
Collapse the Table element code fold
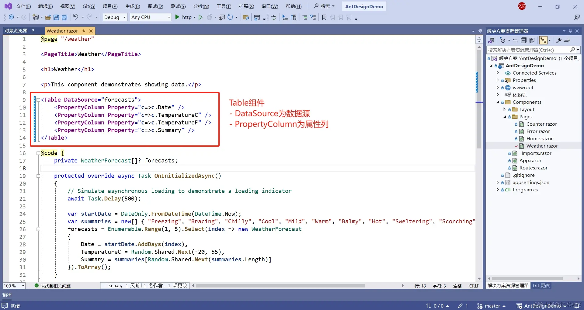(38, 99)
